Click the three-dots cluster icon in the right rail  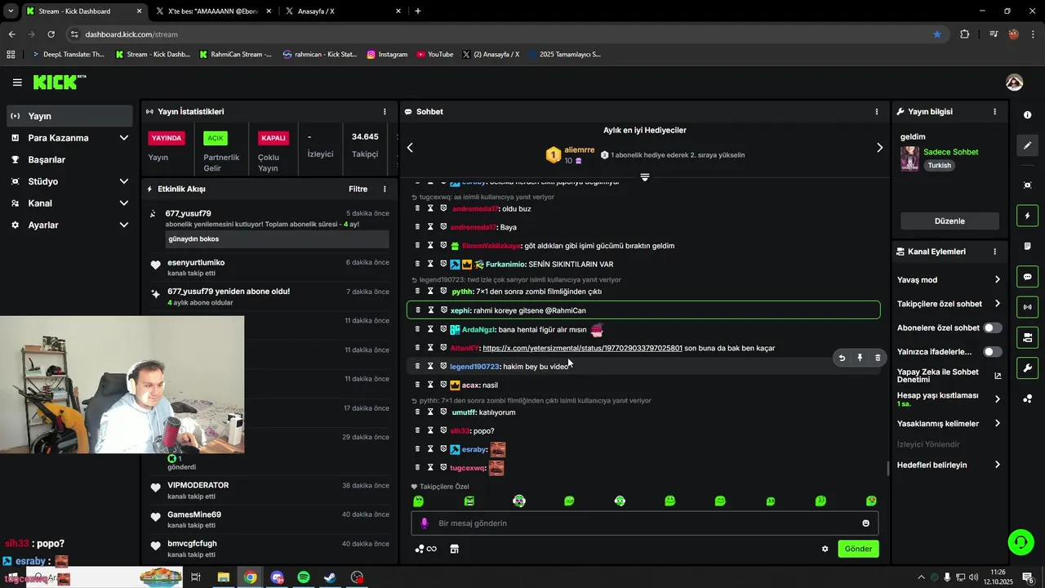click(x=1027, y=399)
